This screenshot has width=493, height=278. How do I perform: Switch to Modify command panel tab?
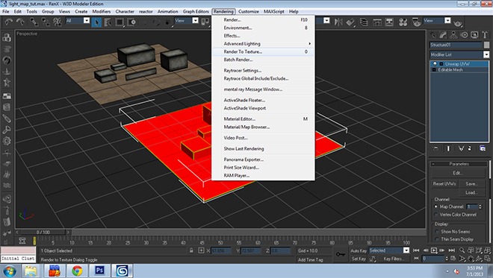pos(443,35)
